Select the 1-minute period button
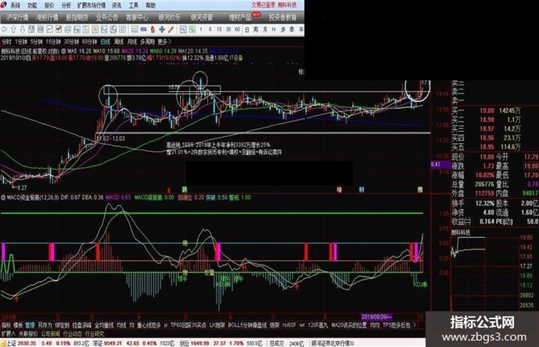The height and width of the screenshot is (347, 539). pos(201,30)
